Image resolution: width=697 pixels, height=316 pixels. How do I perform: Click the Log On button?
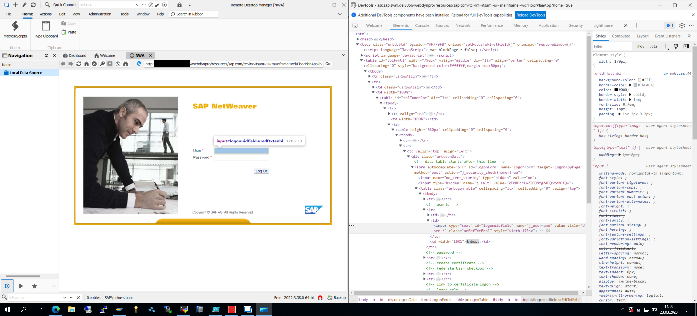point(262,171)
